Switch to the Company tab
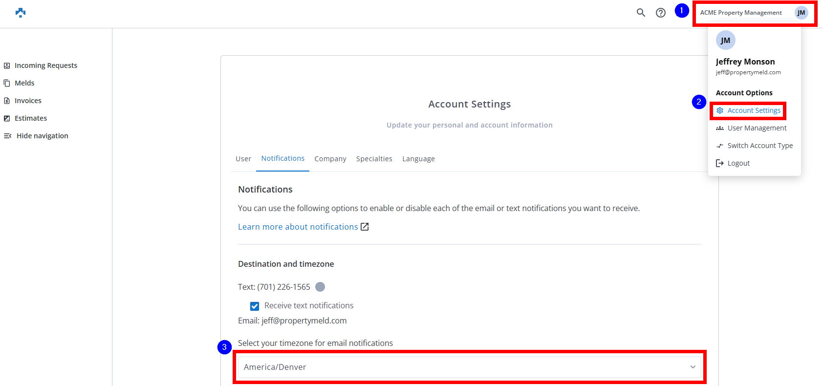Viewport: 823px width, 386px height. [330, 159]
